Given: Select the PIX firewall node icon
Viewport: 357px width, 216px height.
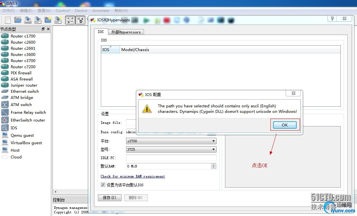Looking at the screenshot, I should [x=5, y=73].
